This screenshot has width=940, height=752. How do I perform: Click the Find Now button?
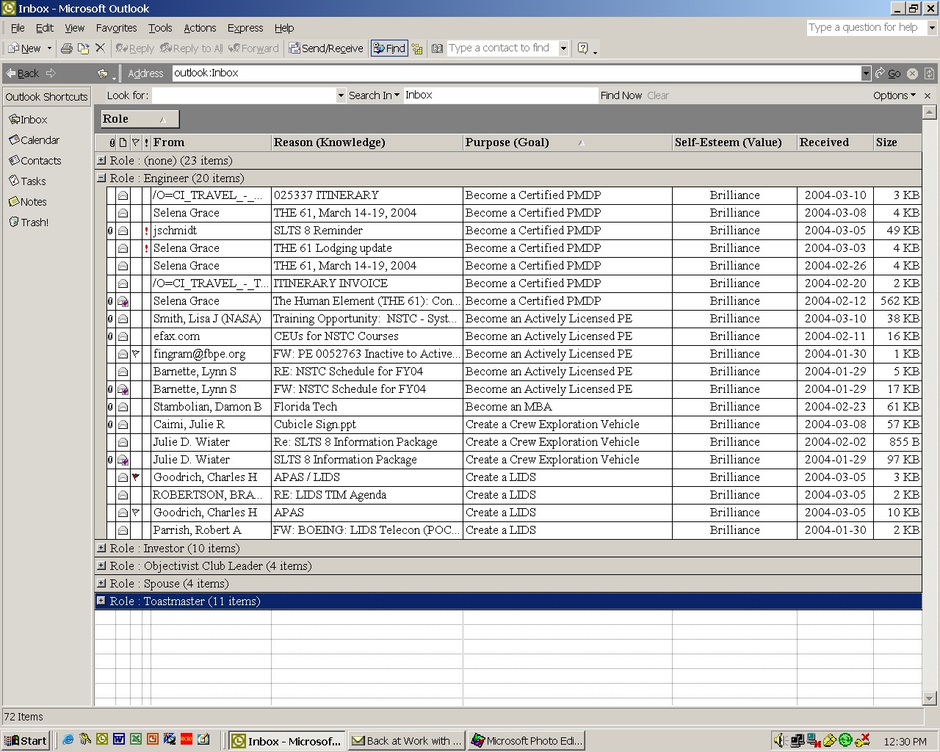pyautogui.click(x=621, y=95)
